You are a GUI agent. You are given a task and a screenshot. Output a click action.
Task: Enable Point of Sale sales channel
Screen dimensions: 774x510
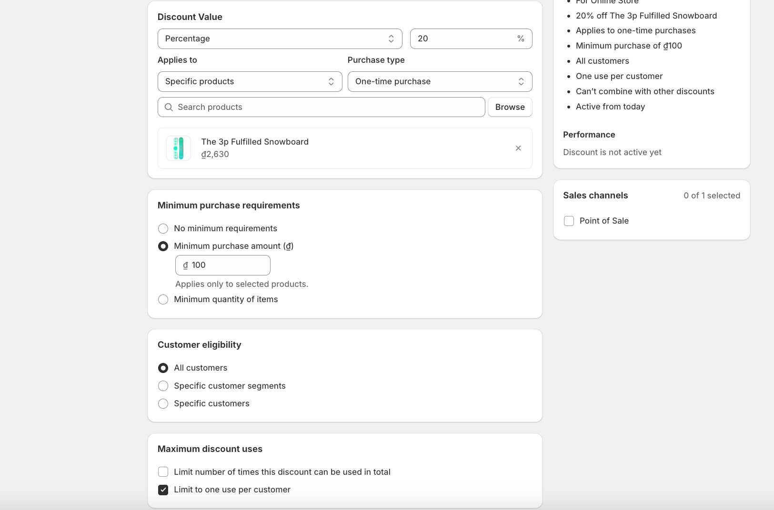click(x=569, y=221)
